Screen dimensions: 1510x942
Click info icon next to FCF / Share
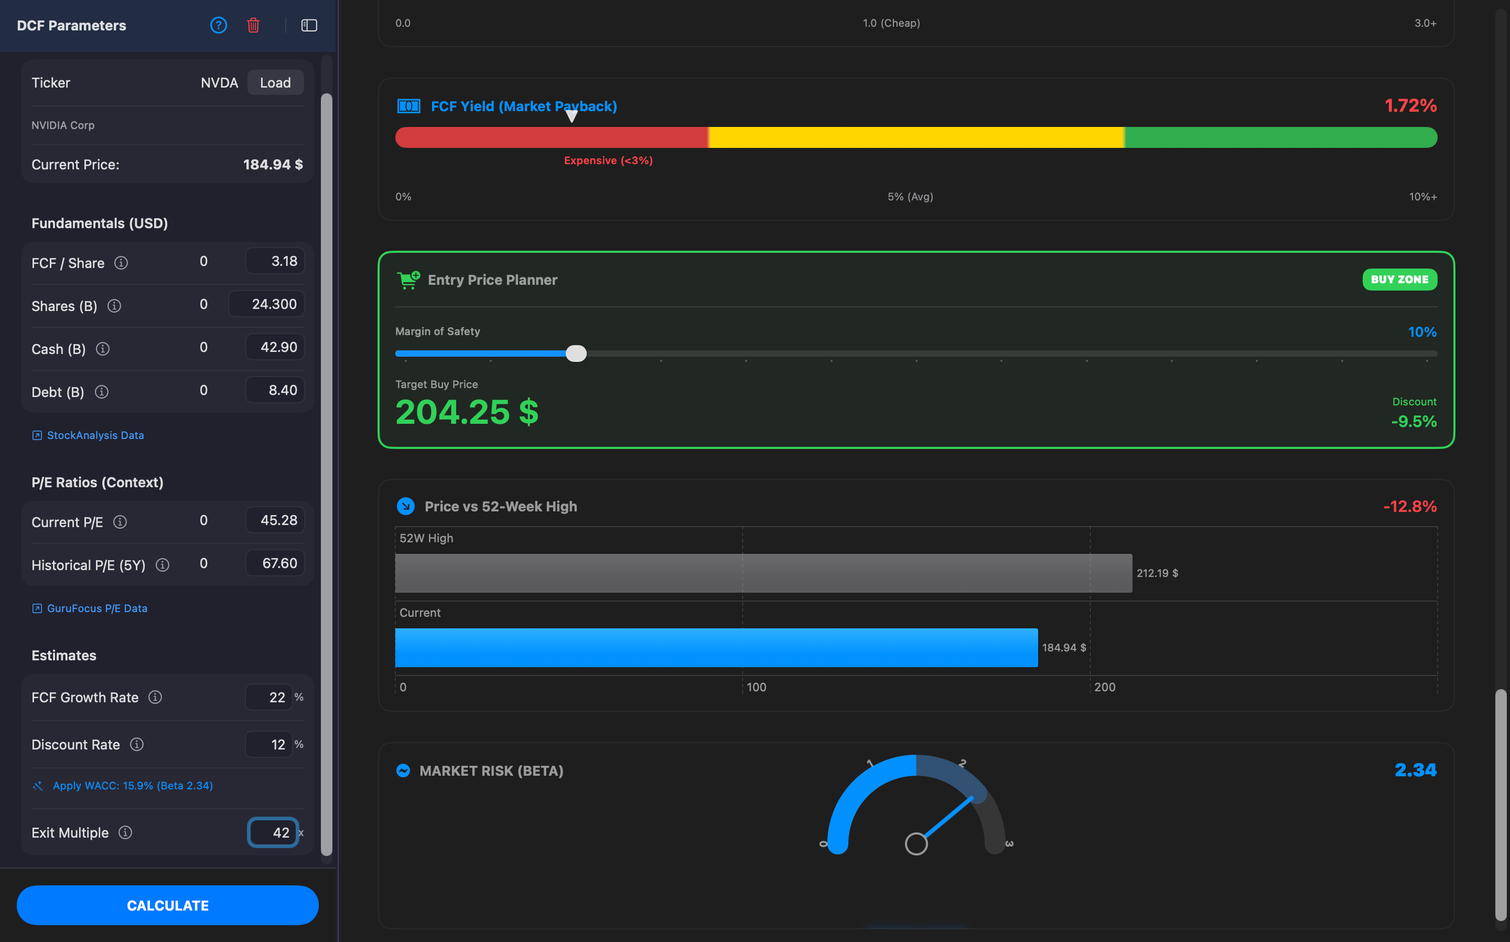(122, 263)
